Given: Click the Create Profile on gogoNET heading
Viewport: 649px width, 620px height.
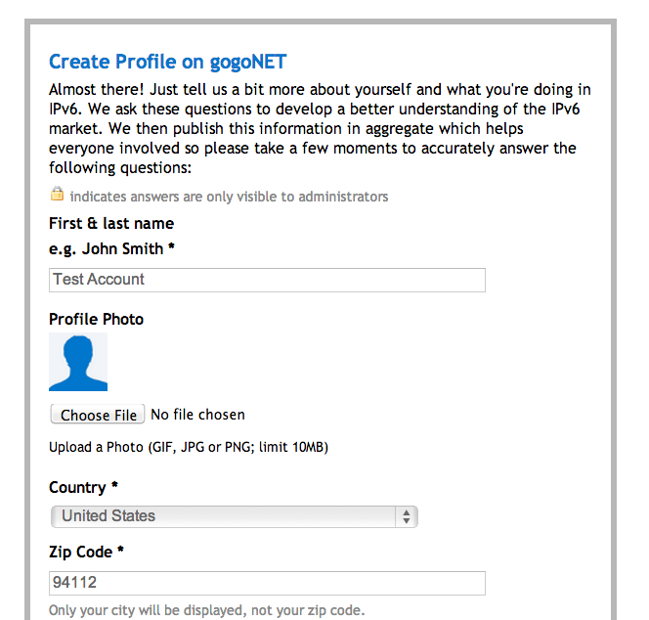Looking at the screenshot, I should [x=167, y=62].
